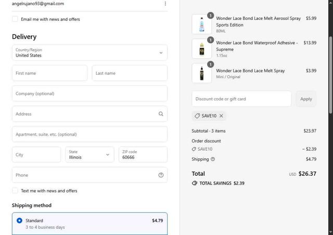Click the tag icon next to the SAVE10 order discount
The height and width of the screenshot is (235, 333).
(194, 149)
